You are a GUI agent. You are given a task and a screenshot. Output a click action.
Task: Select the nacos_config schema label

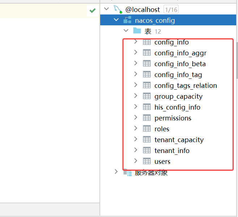pos(155,21)
